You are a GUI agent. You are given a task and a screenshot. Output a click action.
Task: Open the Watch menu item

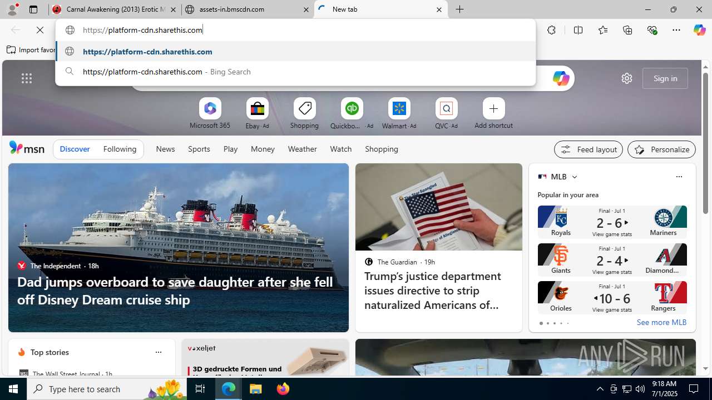point(340,149)
